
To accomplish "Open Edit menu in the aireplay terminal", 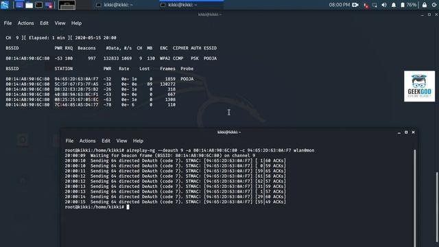I will pos(106,141).
